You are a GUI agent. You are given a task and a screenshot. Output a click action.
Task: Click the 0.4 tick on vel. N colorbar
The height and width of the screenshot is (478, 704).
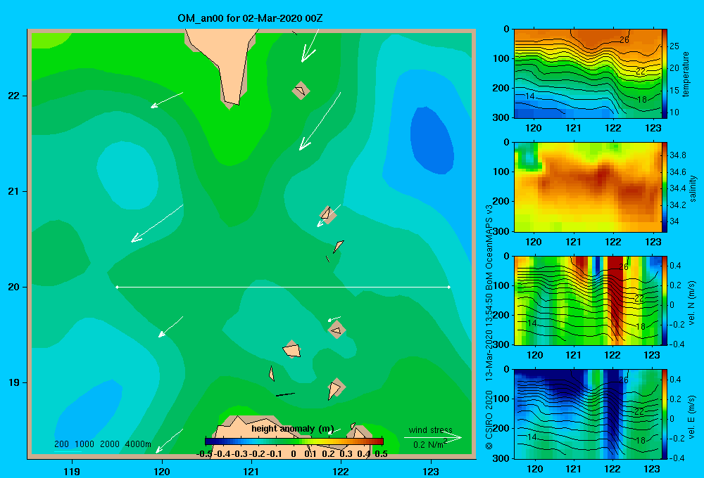coord(675,266)
